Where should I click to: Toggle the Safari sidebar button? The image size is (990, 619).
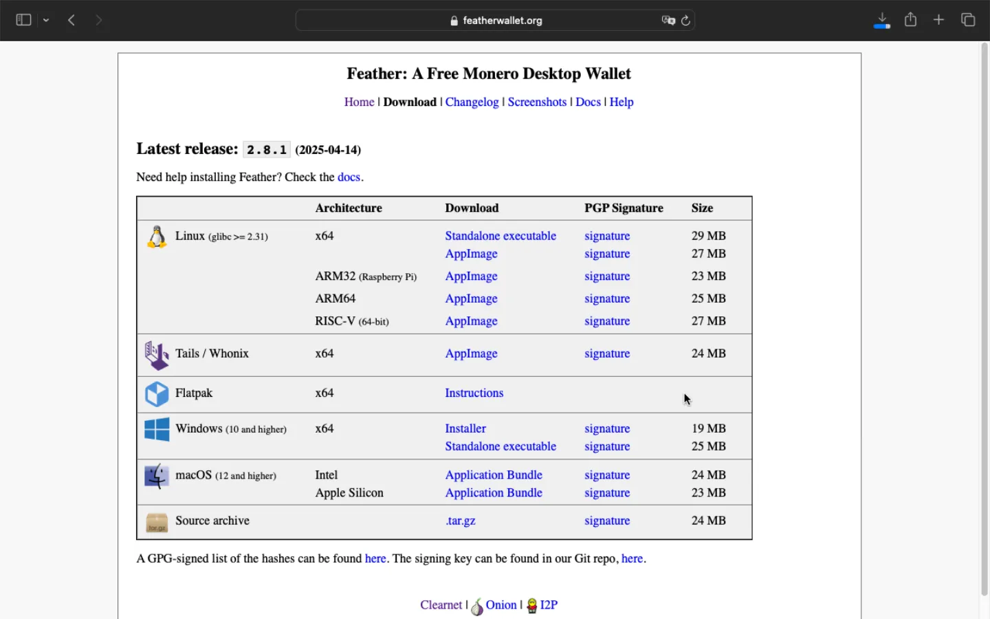(x=23, y=20)
